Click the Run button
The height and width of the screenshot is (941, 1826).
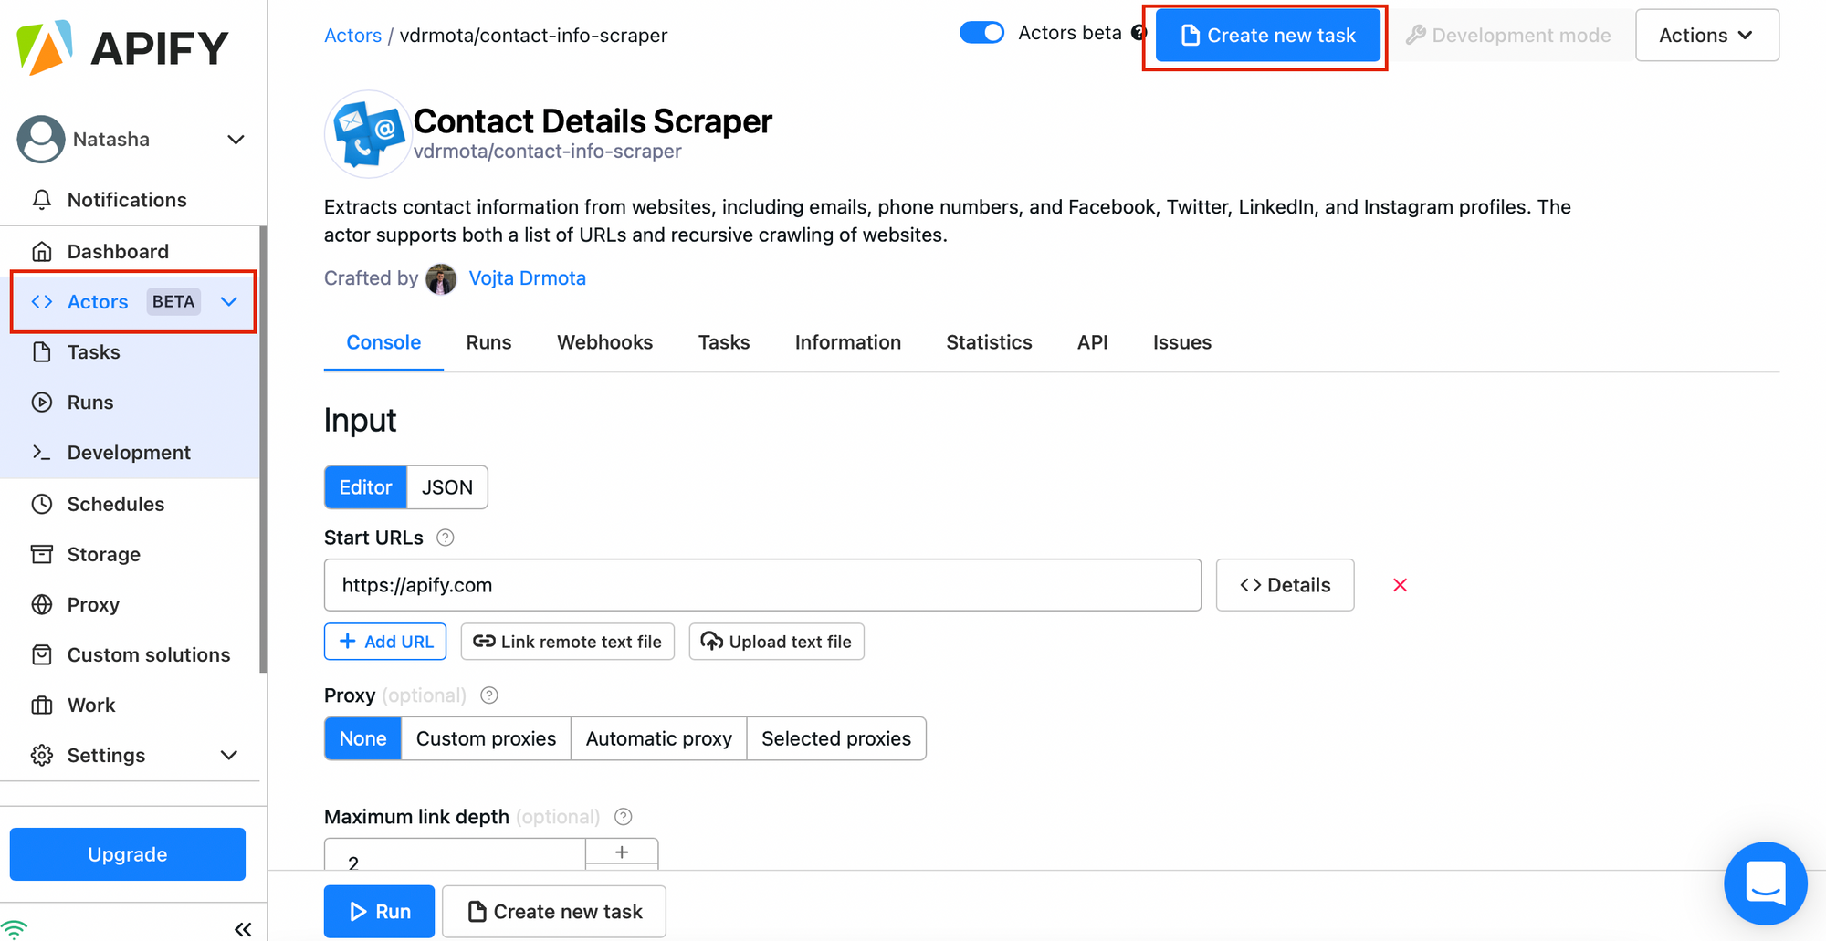[379, 911]
